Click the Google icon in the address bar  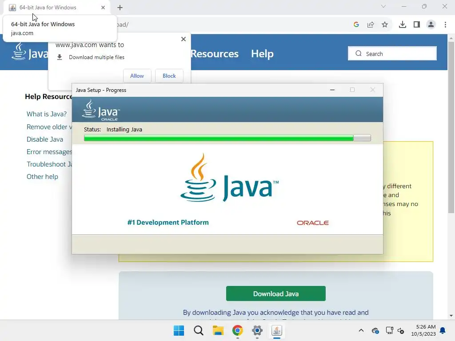tap(356, 25)
